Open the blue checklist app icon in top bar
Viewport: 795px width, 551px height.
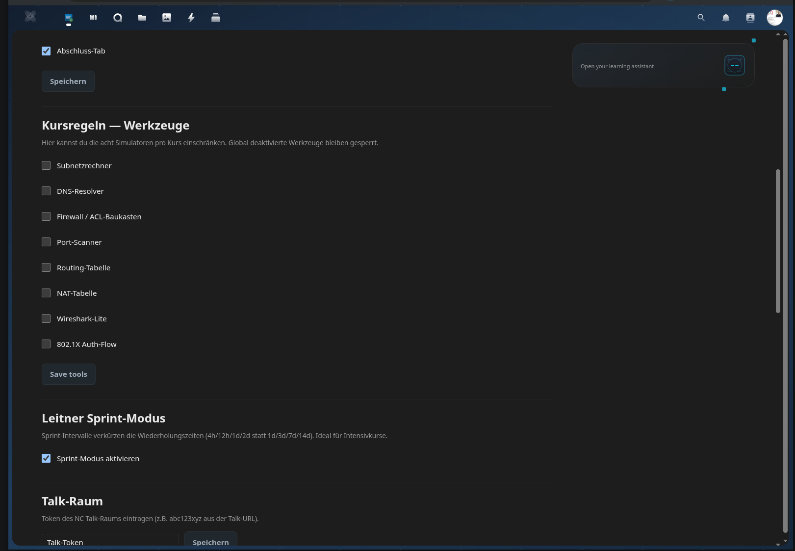point(69,18)
